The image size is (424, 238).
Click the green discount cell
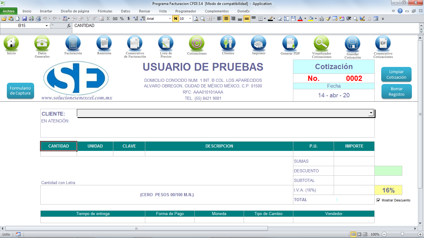click(388, 171)
